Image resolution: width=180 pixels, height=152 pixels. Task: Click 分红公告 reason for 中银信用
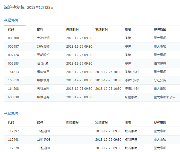[x=160, y=80]
